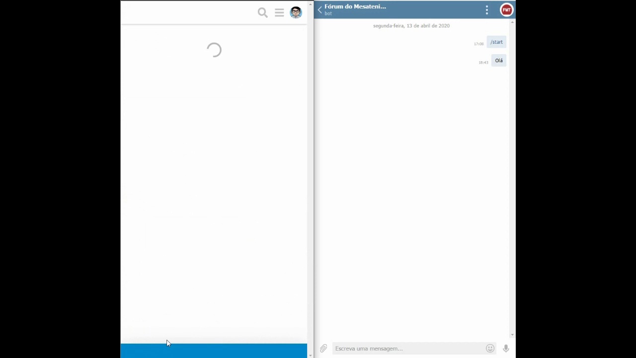Click the paperclip attach file icon
Screen dimensions: 636x358
[323, 349]
